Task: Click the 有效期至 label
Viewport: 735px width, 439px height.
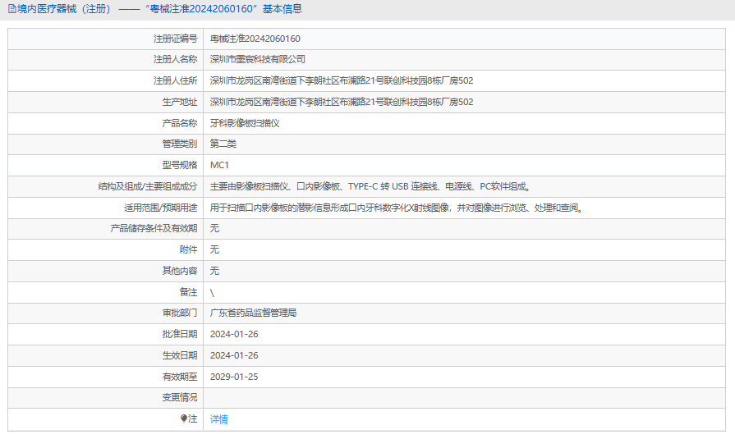Action: [180, 377]
